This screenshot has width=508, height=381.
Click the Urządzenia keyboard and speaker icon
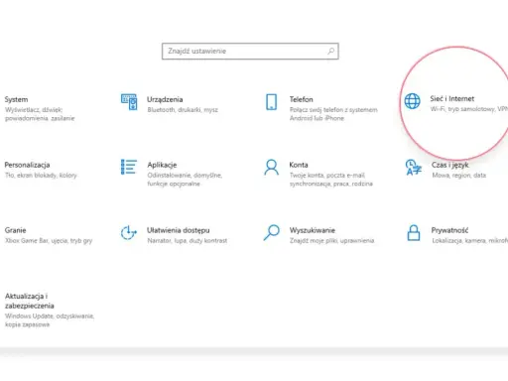click(x=129, y=102)
